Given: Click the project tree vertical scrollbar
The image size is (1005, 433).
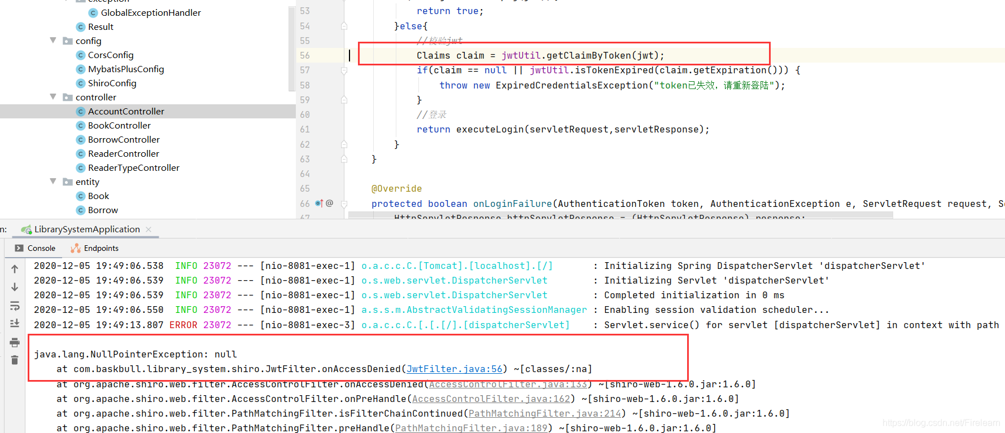Looking at the screenshot, I should 292,48.
